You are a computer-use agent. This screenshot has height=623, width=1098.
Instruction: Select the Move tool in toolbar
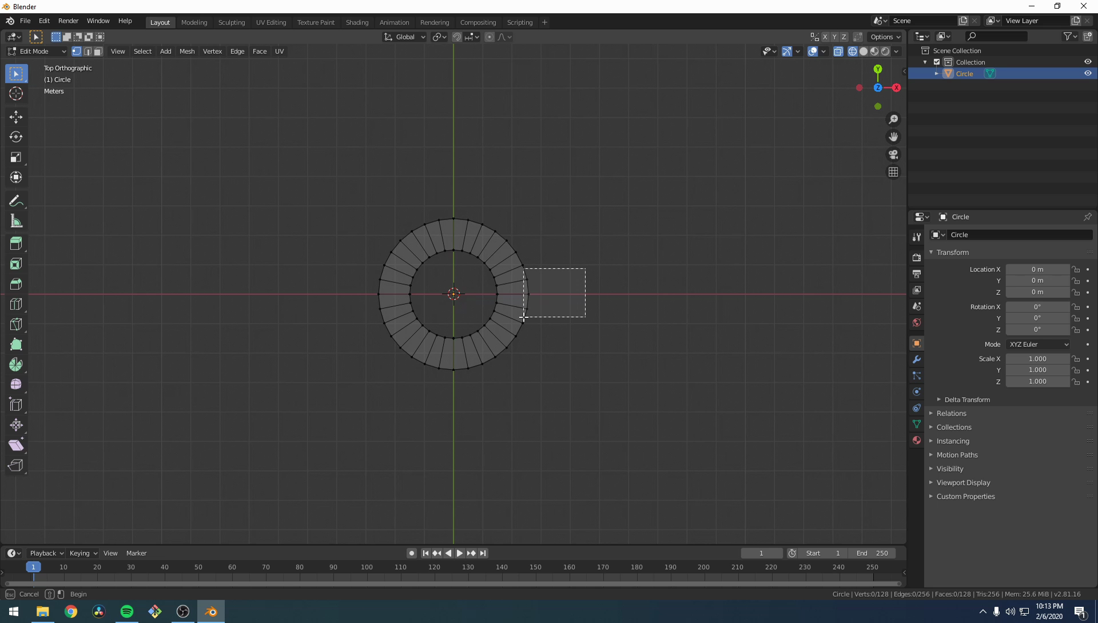16,117
